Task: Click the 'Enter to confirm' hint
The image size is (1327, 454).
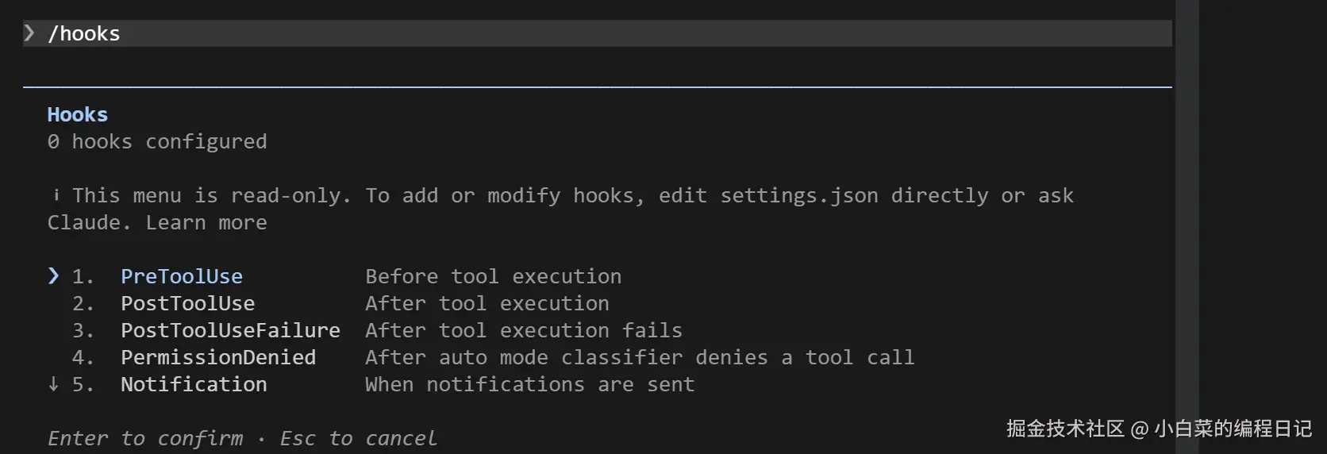Action: coord(145,438)
